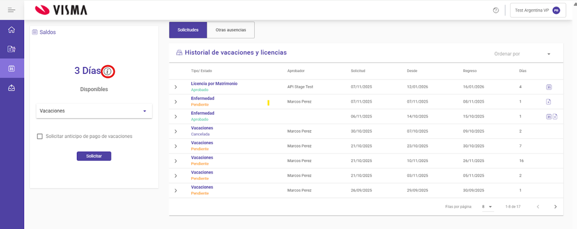Click the Solicitar button
Viewport: 577px width, 229px height.
(94, 156)
